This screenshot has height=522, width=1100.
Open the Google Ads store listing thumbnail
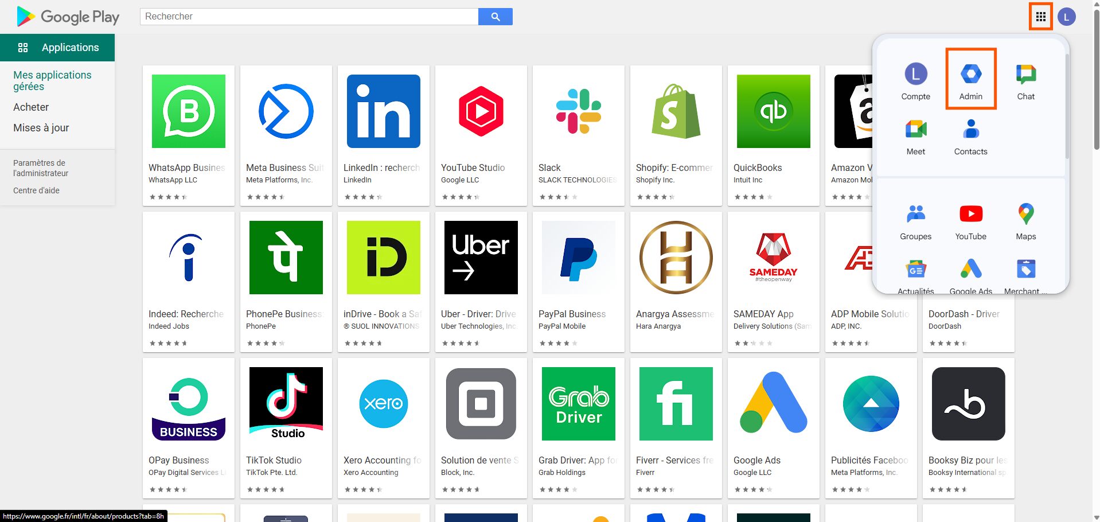(x=774, y=404)
